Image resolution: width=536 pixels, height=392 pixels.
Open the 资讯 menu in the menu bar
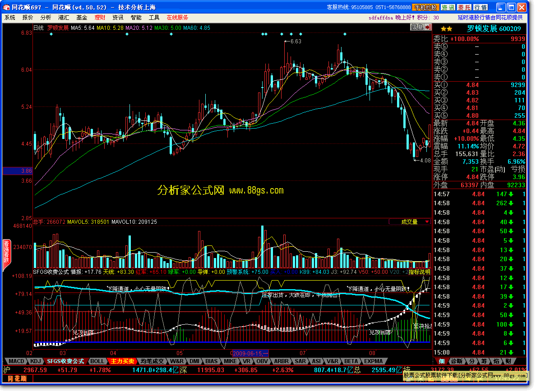[x=118, y=18]
